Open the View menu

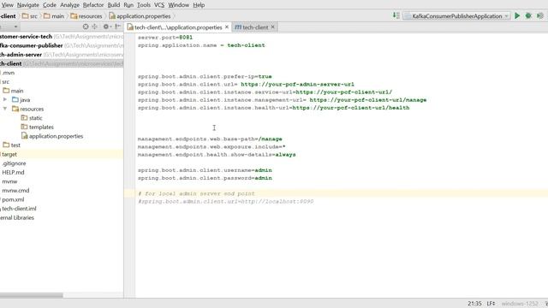click(7, 5)
